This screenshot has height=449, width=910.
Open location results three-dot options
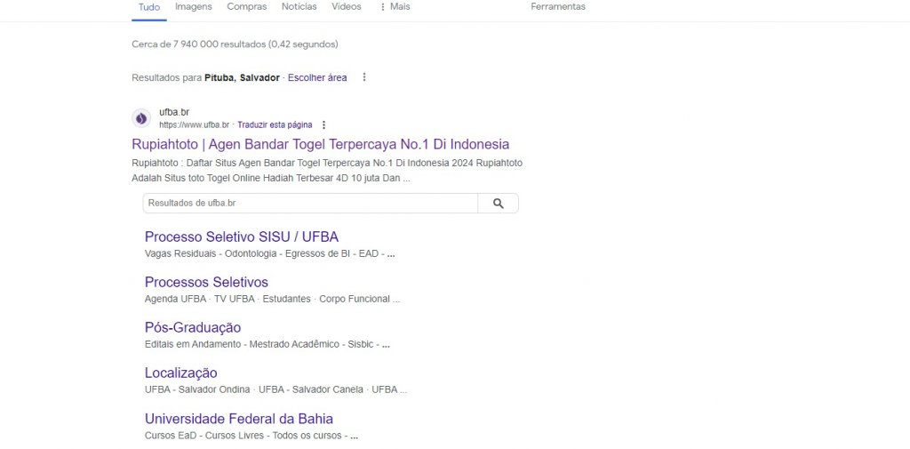point(363,77)
